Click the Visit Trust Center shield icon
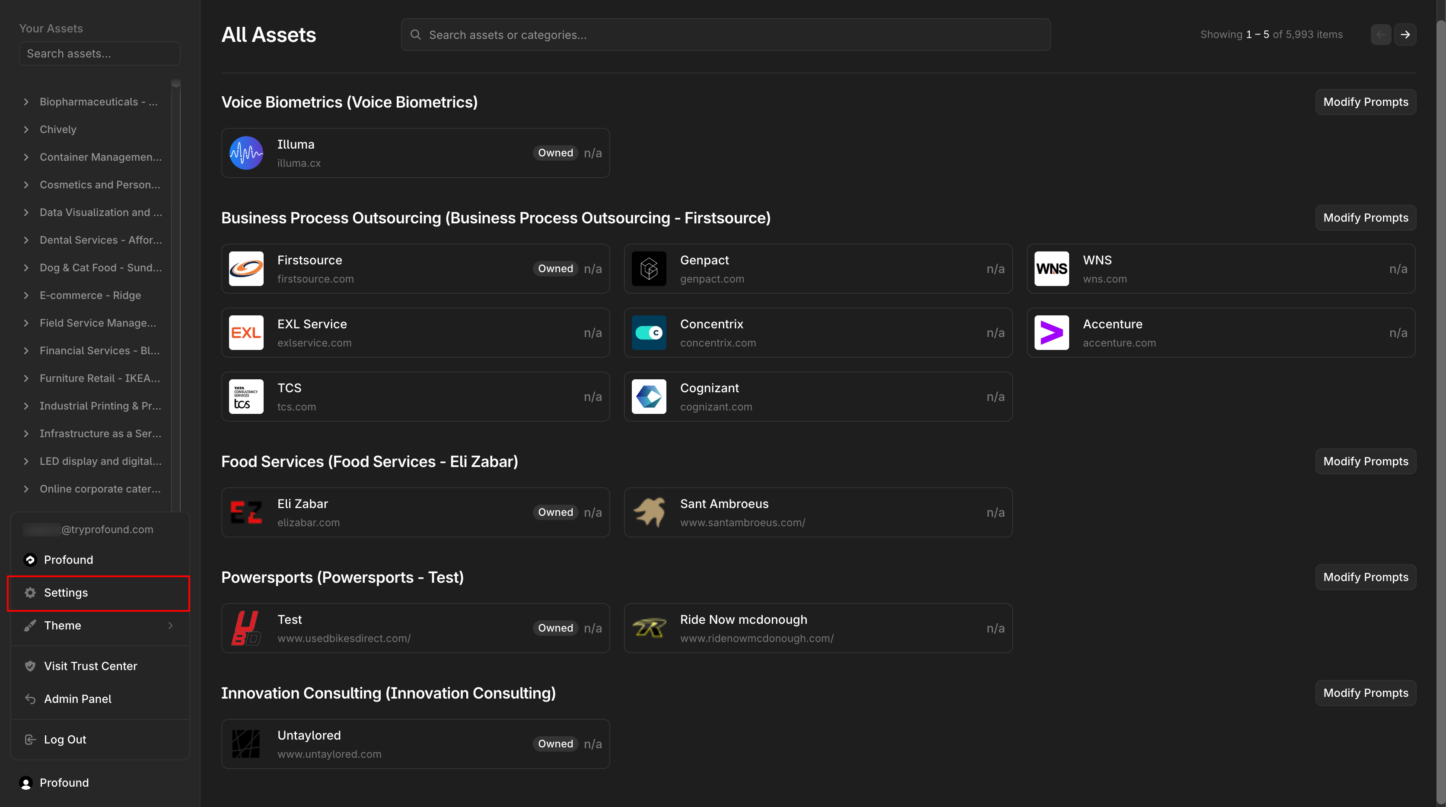1446x807 pixels. pyautogui.click(x=30, y=666)
